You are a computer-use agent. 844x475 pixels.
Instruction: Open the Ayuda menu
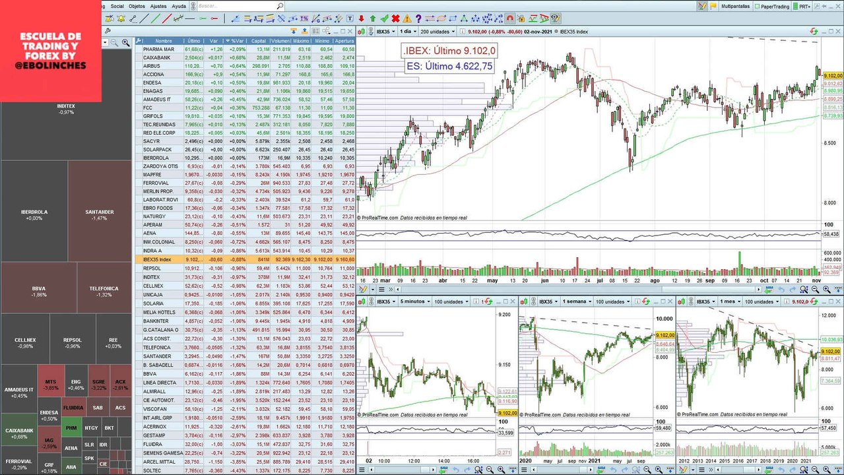click(x=179, y=6)
